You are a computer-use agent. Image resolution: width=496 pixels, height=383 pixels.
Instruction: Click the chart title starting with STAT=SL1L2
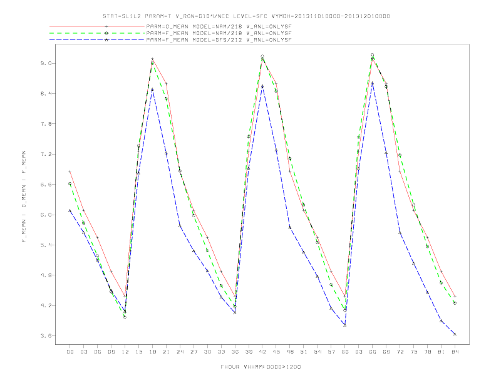246,16
